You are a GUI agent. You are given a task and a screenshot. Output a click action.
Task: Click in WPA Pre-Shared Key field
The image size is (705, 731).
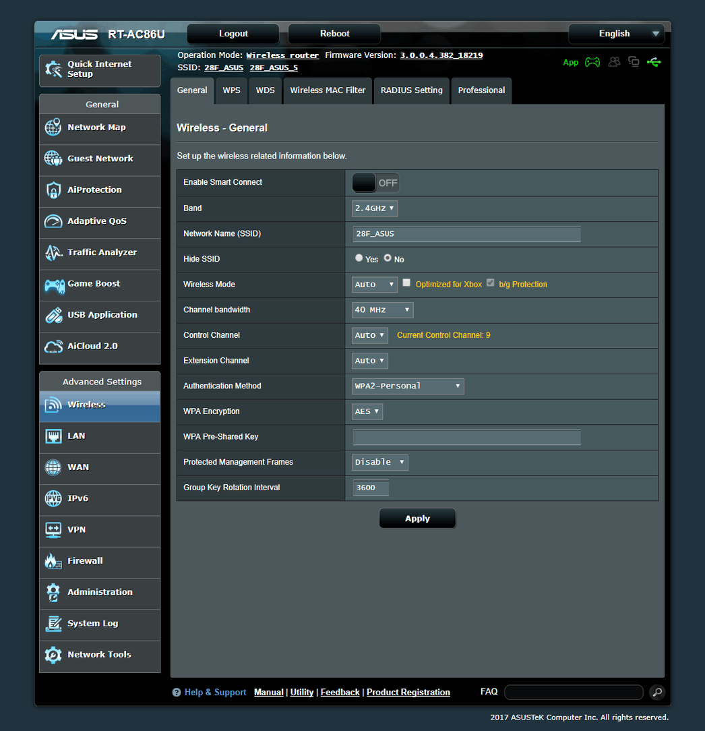(x=466, y=437)
